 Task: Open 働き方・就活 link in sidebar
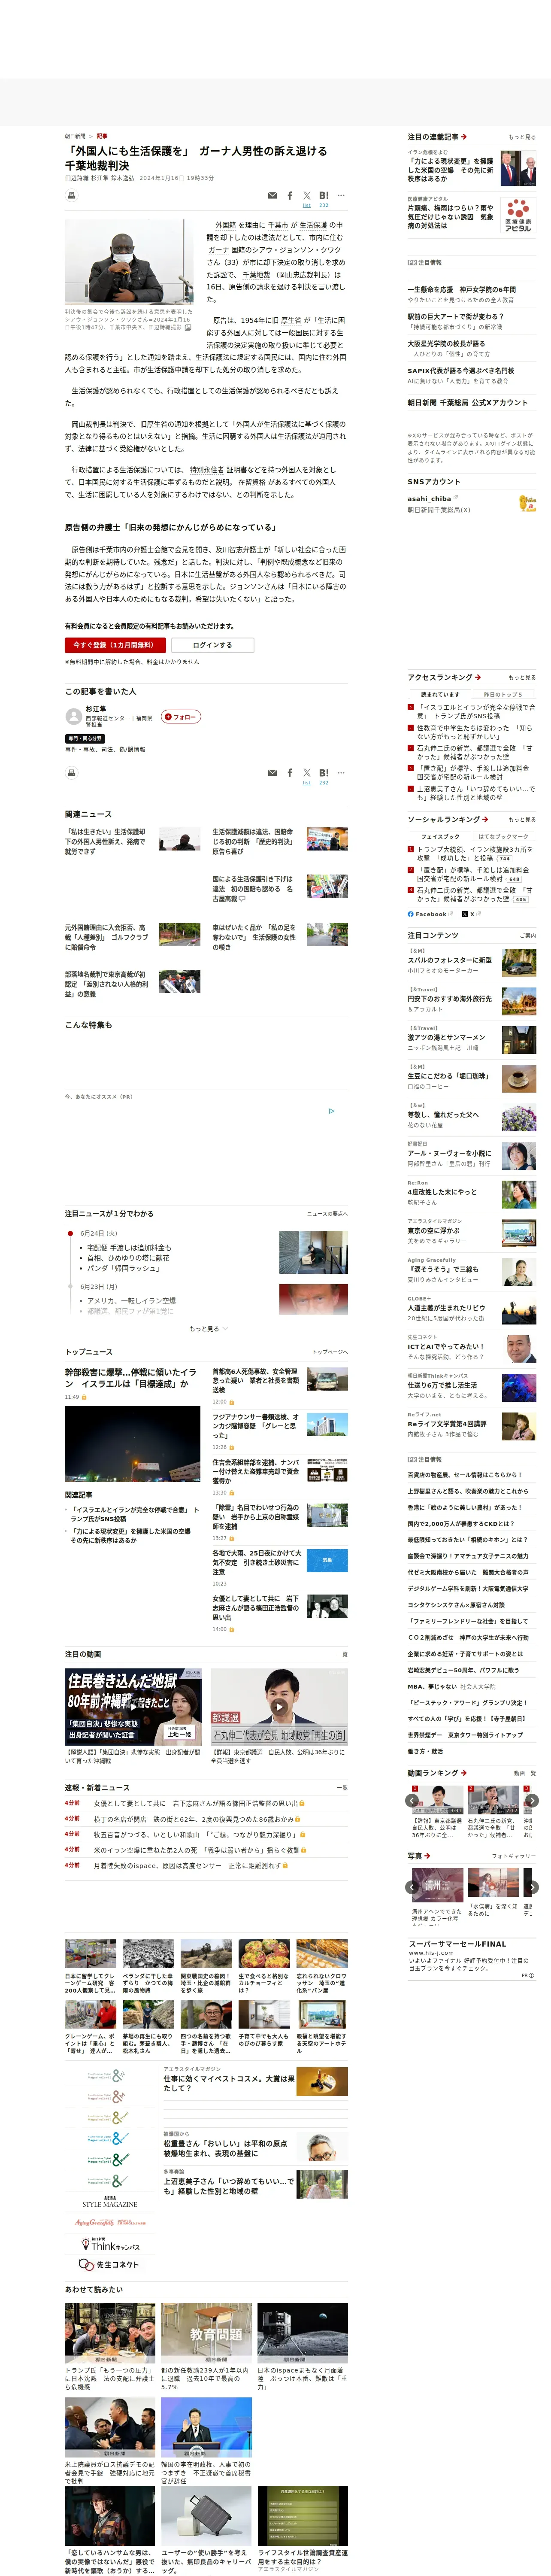[x=425, y=1751]
